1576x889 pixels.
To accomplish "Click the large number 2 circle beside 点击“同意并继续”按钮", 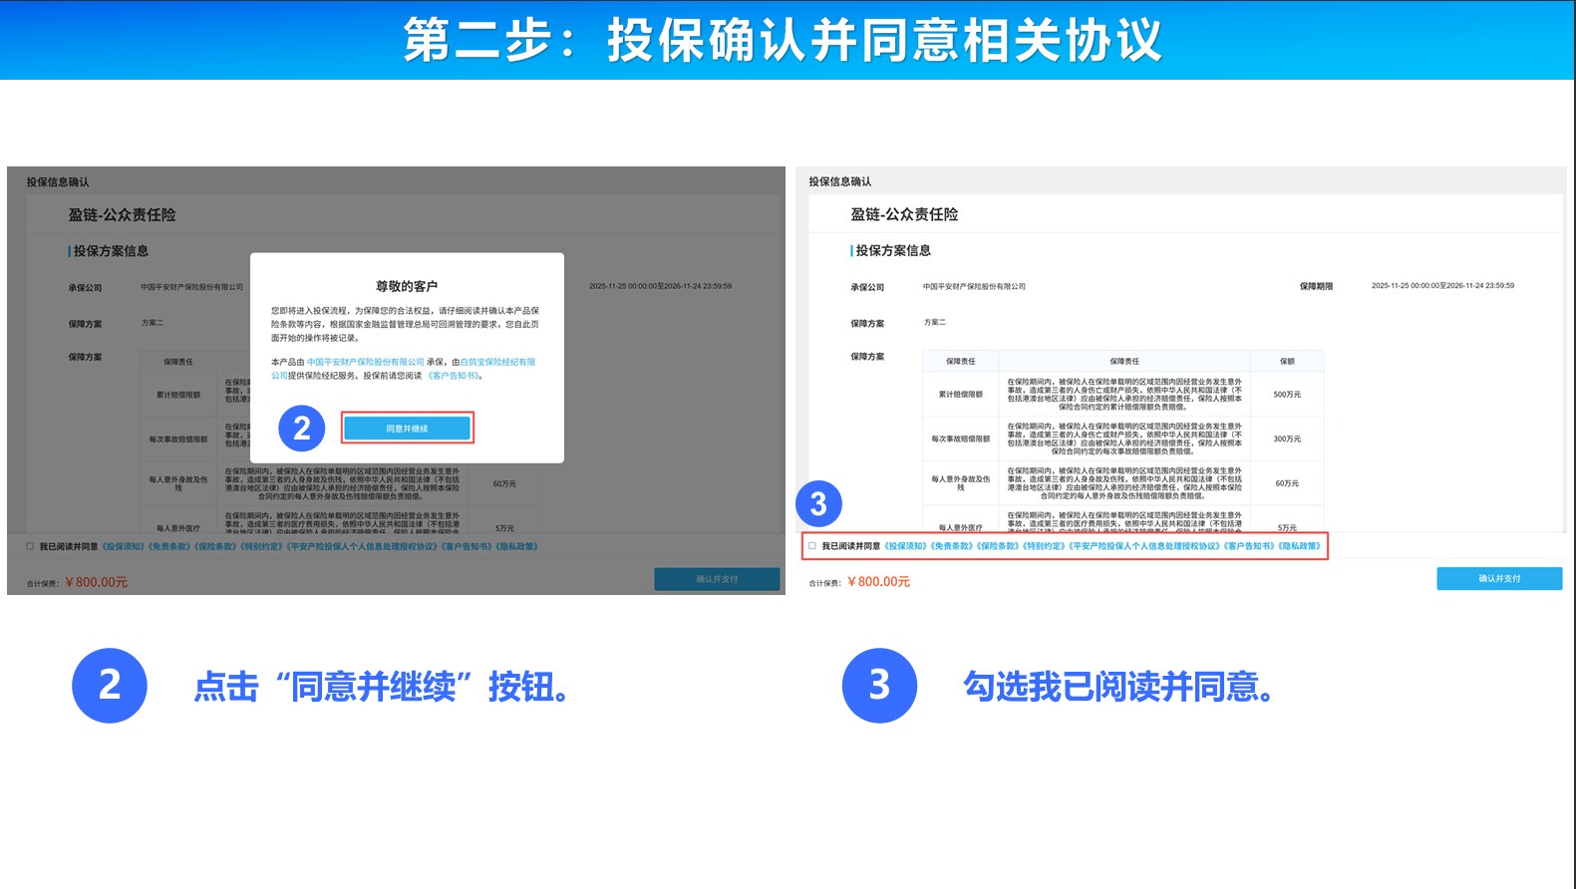I will coord(110,686).
